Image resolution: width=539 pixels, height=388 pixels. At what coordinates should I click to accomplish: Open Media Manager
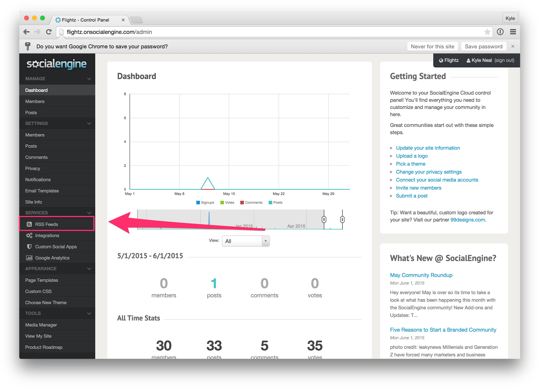click(57, 325)
